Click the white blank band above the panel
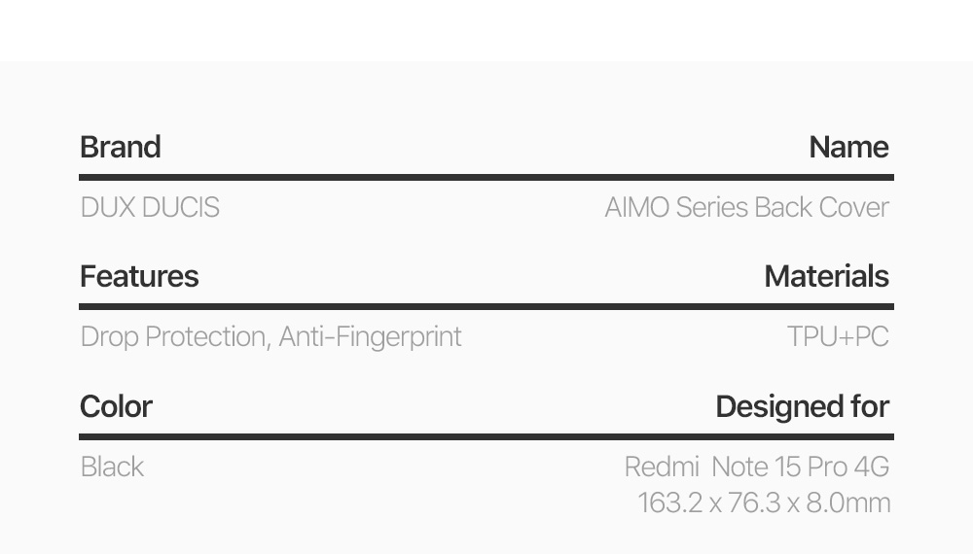Viewport: 973px width, 554px height. click(486, 29)
